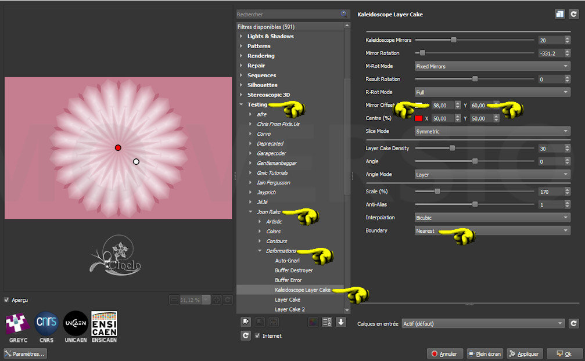Click the add to favorites icon under the filter list
The image size is (585, 361).
[x=246, y=322]
